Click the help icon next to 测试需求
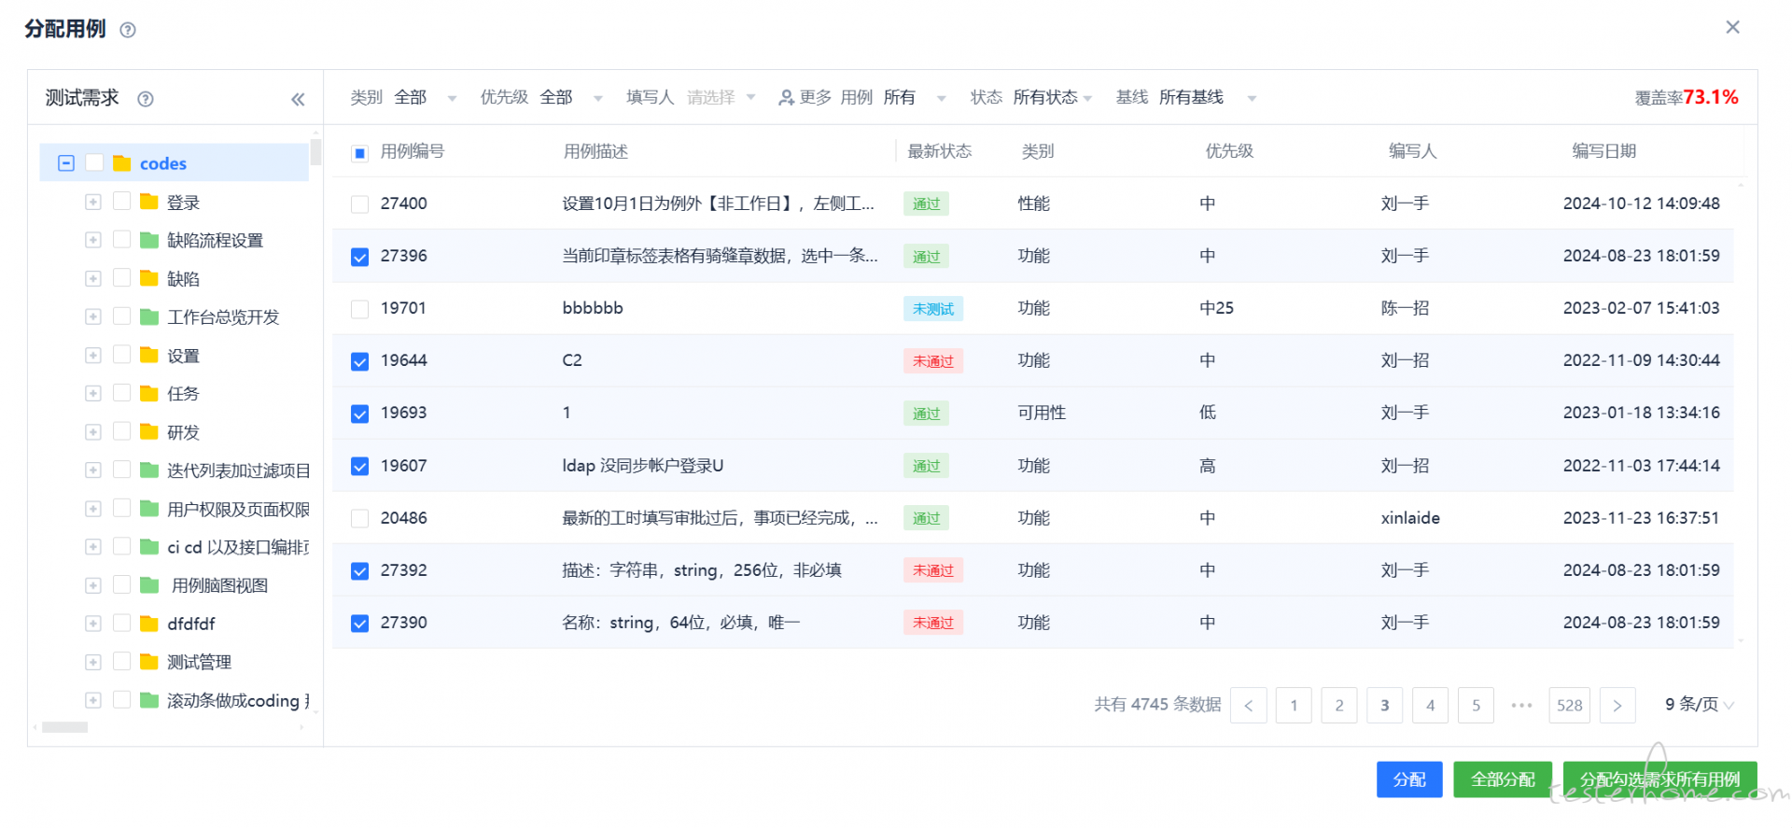Viewport: 1792px width, 828px height. (x=146, y=99)
